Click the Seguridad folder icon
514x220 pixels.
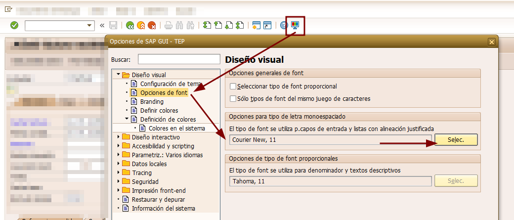coord(126,181)
